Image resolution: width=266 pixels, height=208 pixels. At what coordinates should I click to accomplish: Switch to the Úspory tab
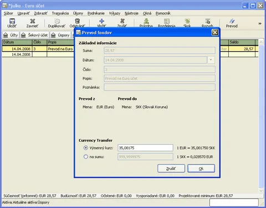click(60, 35)
